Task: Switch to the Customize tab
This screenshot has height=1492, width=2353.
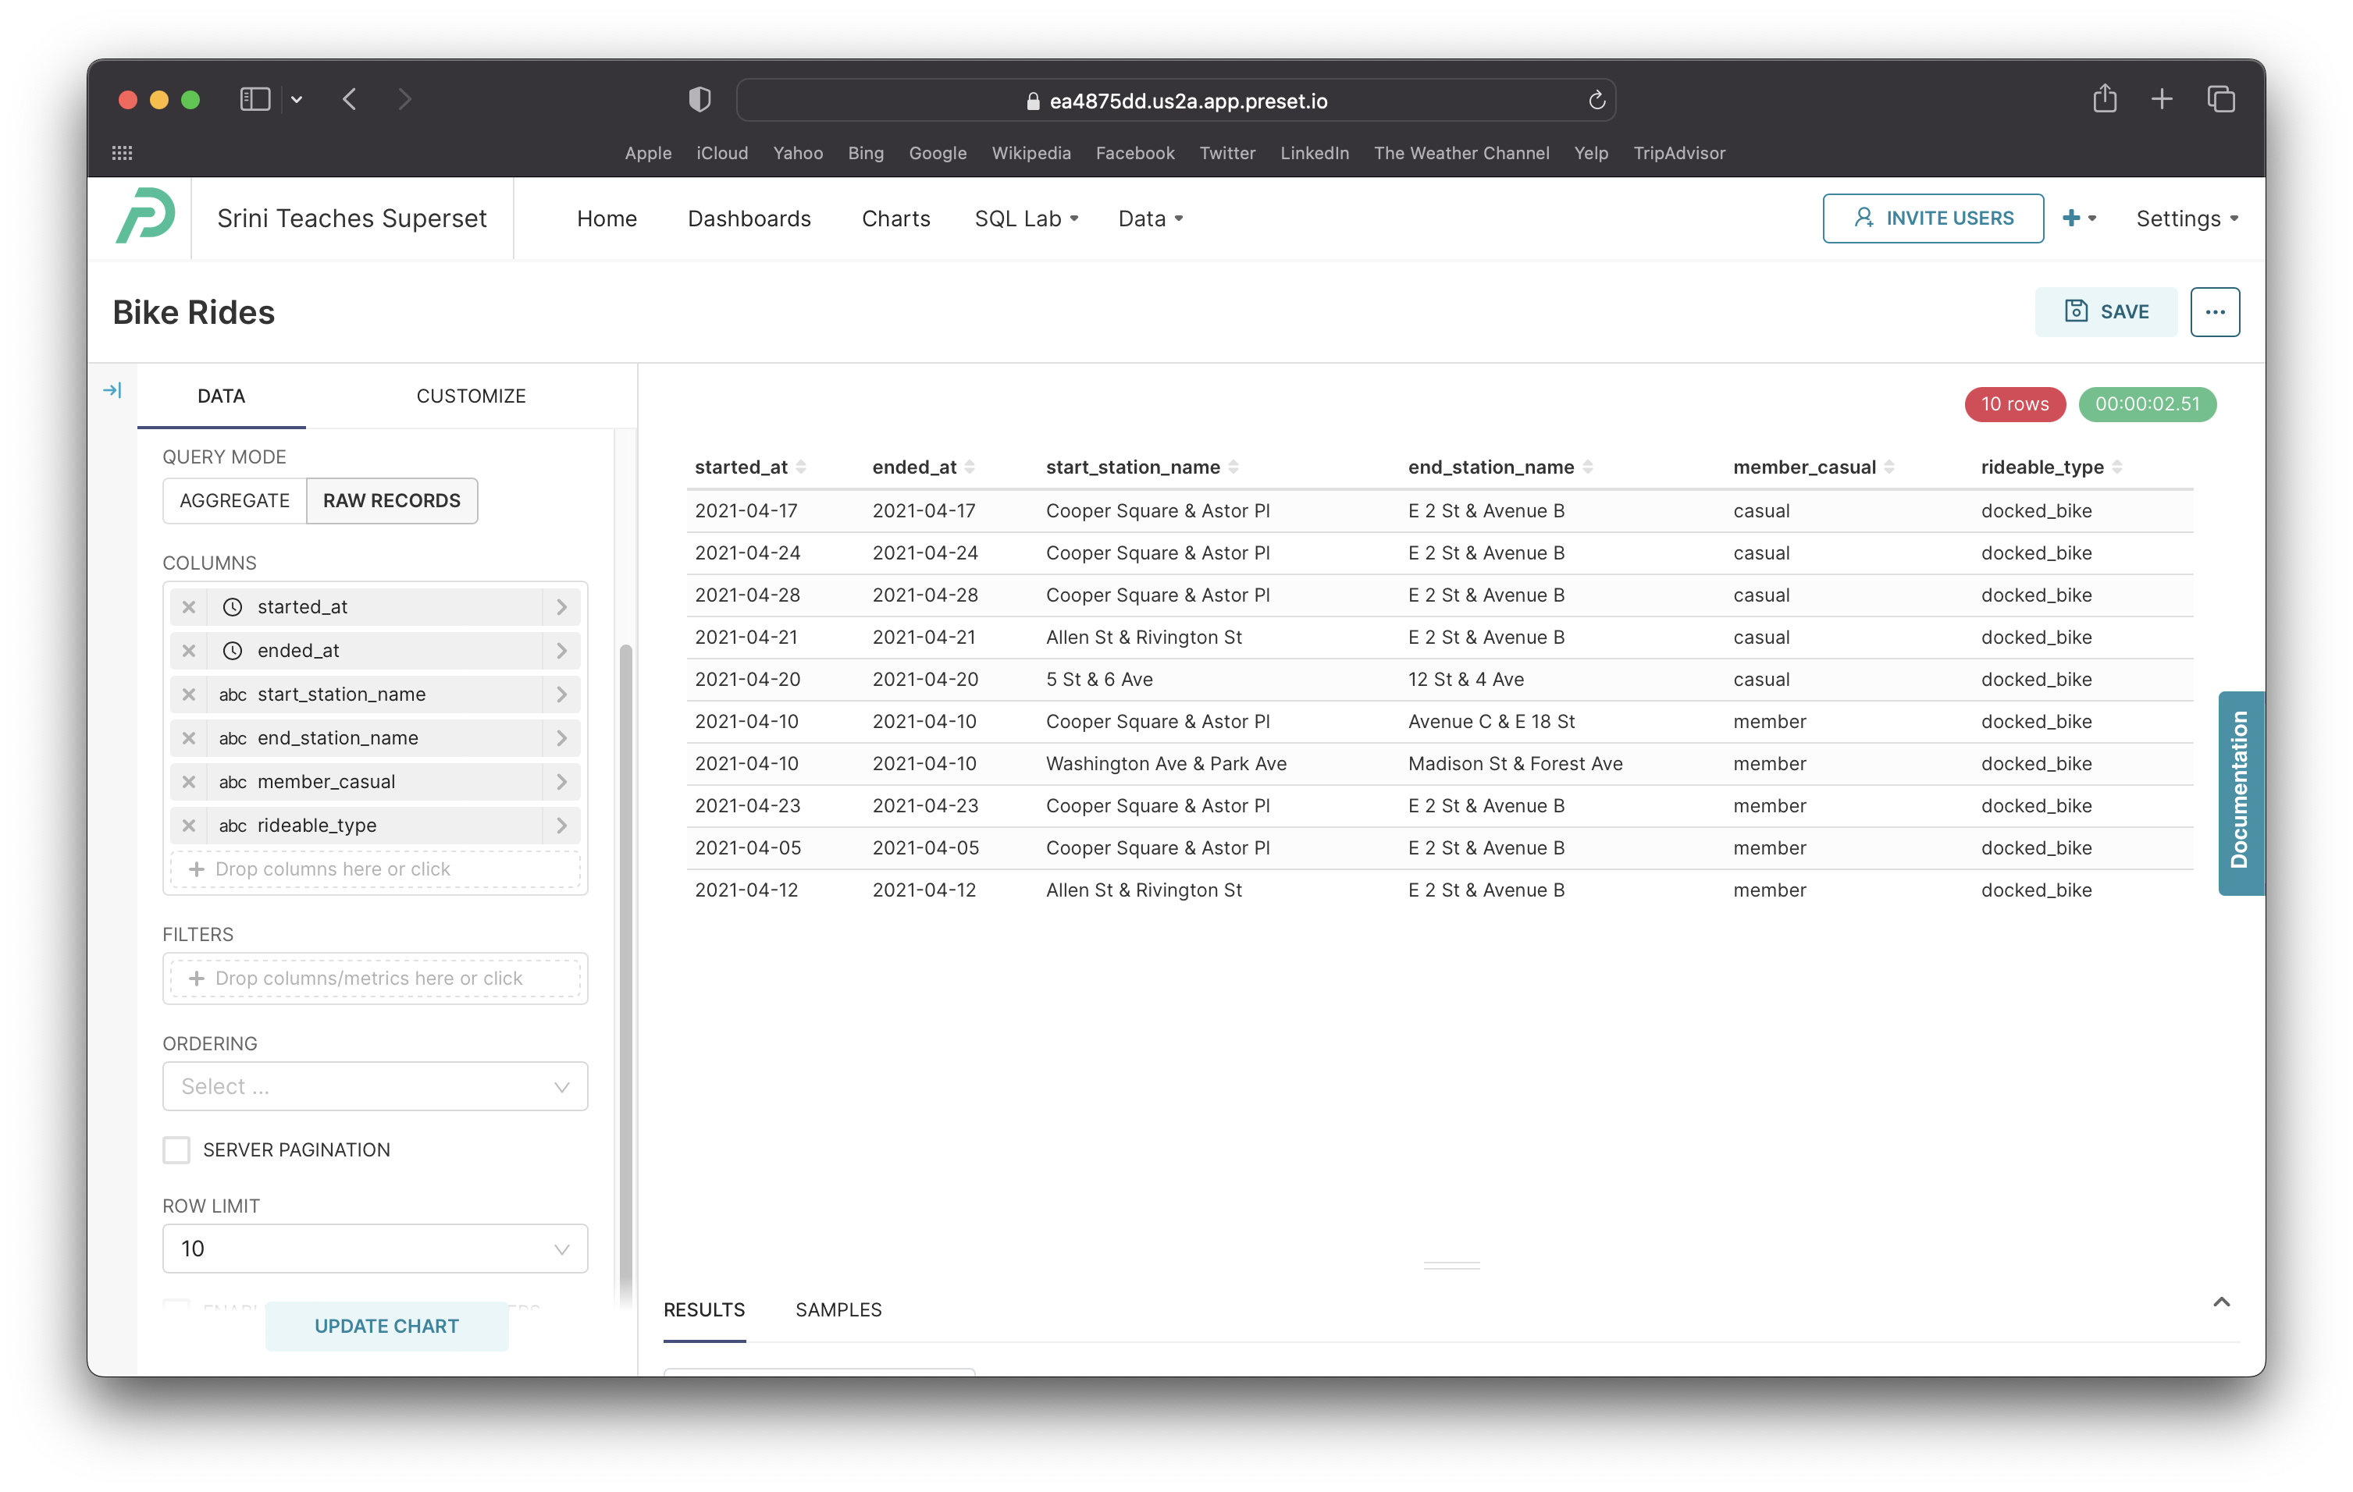Action: coord(471,396)
